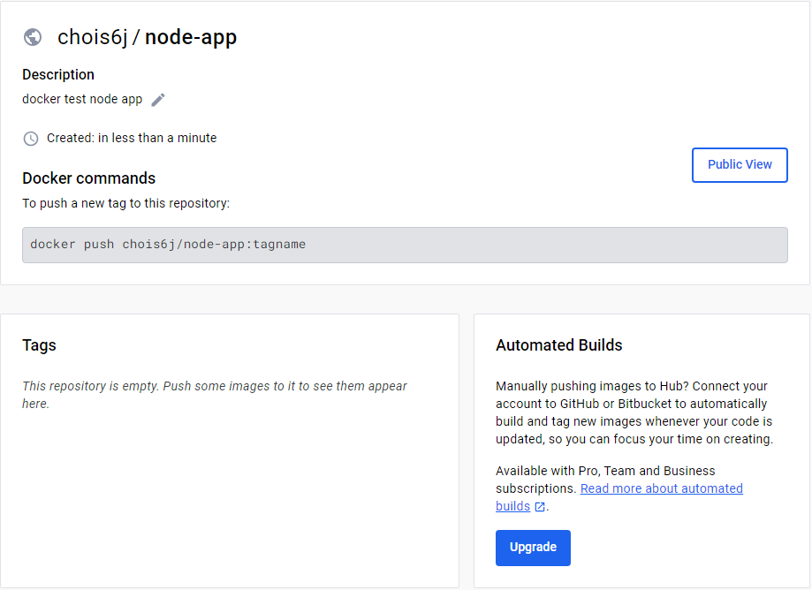Click the Created in less than a minute text
The image size is (812, 590).
132,138
